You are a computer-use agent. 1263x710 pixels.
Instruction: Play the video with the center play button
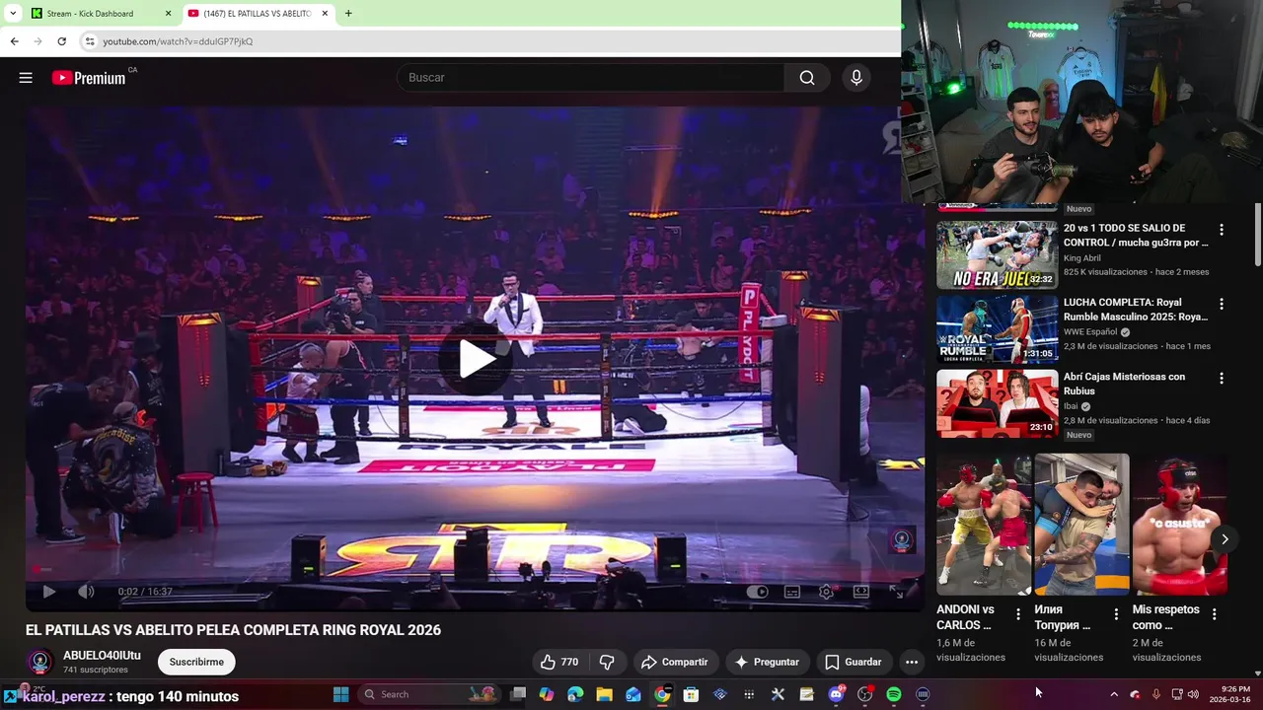tap(476, 360)
